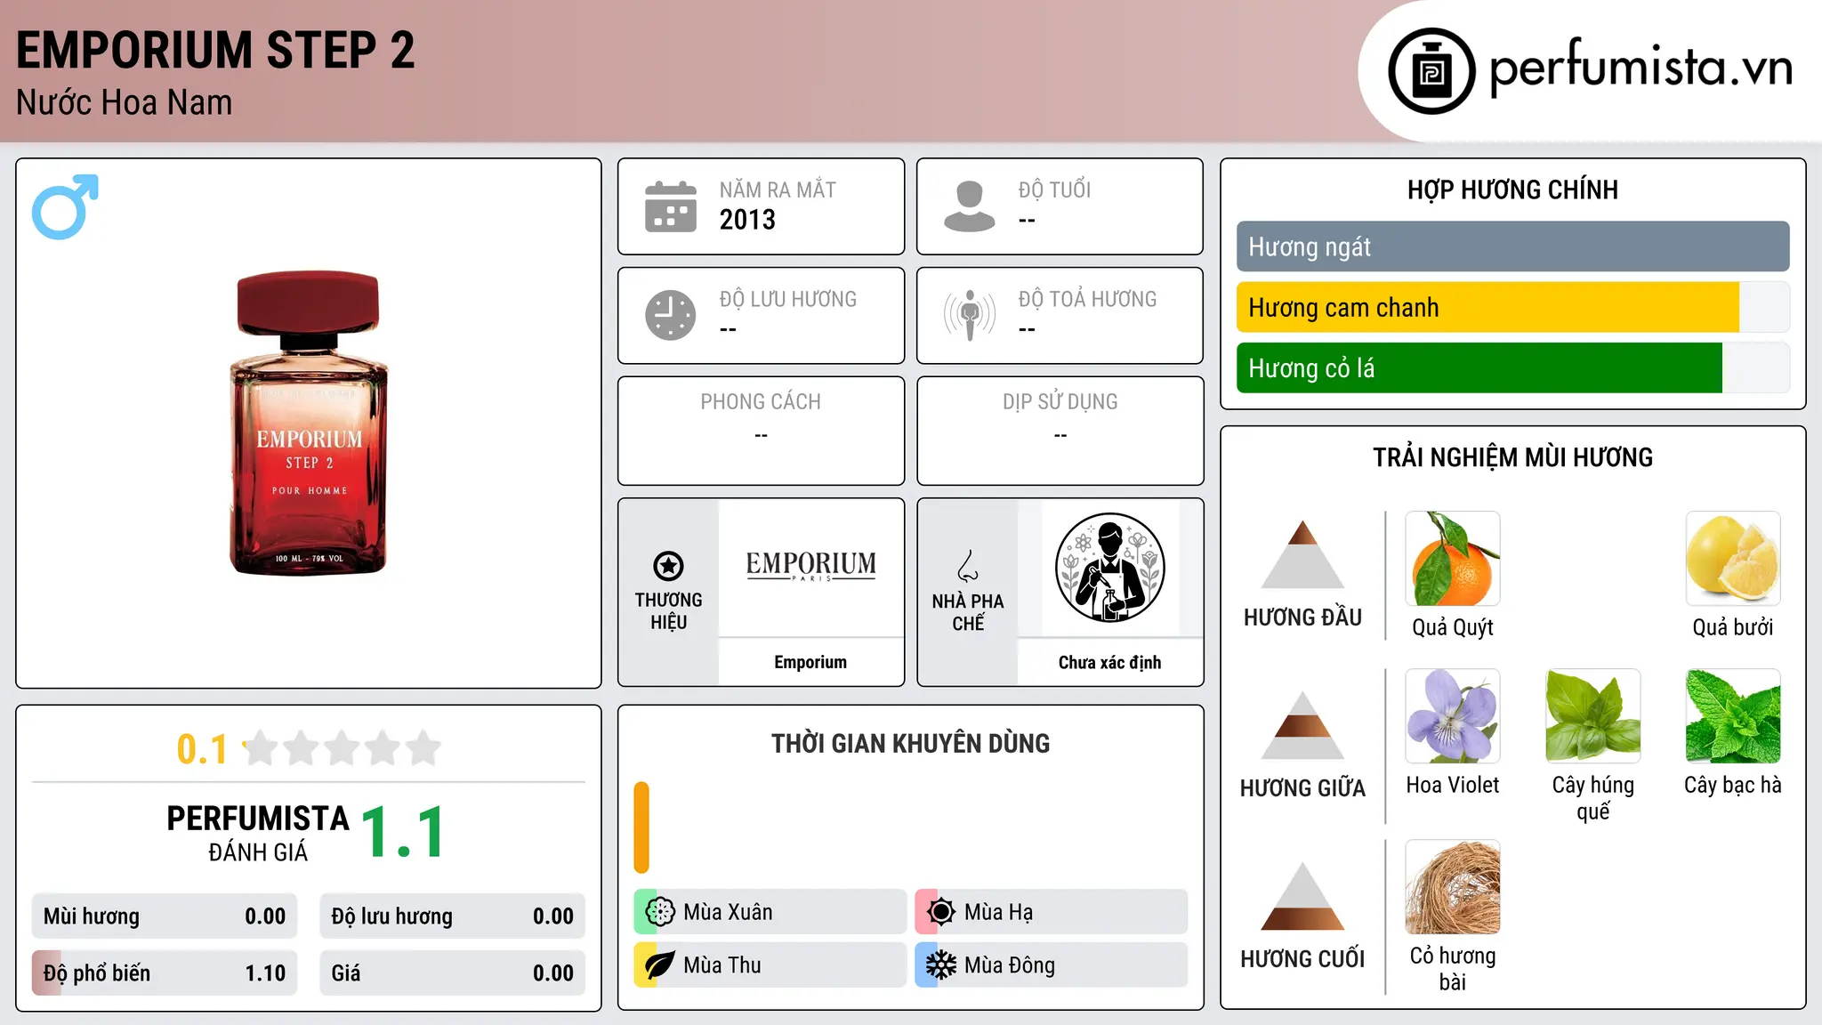Click the person silhouette icon beside ĐỘ TUỔI
Image resolution: width=1822 pixels, height=1025 pixels.
(970, 206)
